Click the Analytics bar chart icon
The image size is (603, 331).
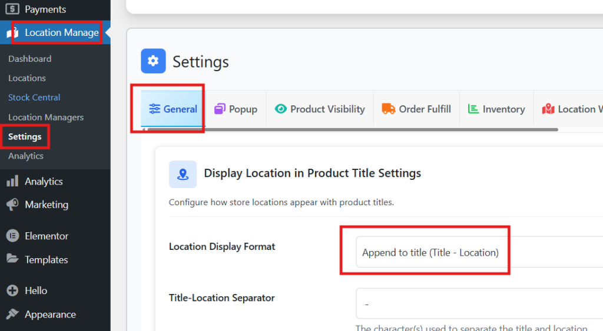pyautogui.click(x=12, y=182)
